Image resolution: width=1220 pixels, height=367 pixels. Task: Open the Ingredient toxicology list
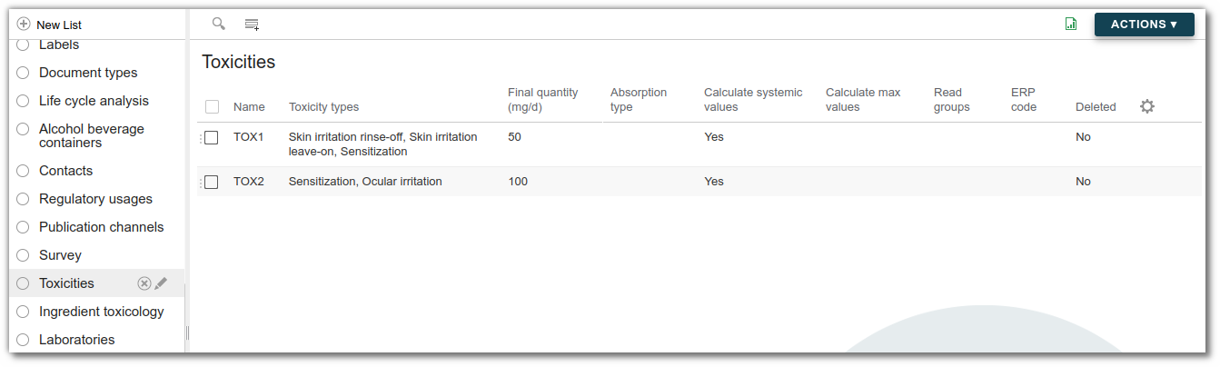coord(101,312)
